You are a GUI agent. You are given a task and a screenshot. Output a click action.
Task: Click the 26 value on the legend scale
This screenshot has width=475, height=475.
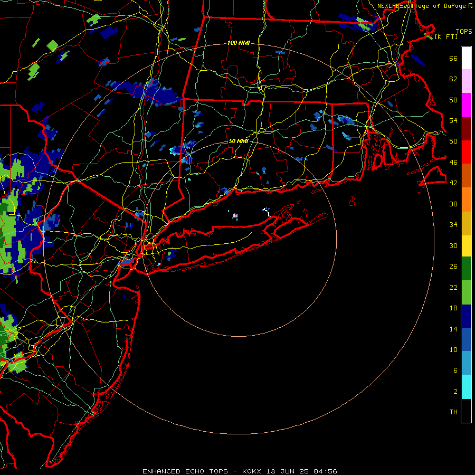pyautogui.click(x=453, y=267)
